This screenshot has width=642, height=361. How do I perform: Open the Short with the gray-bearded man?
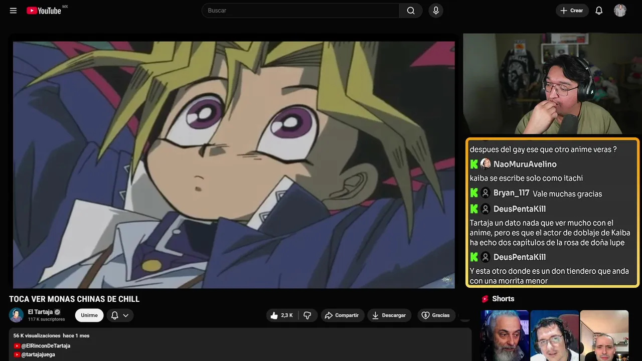(x=505, y=335)
